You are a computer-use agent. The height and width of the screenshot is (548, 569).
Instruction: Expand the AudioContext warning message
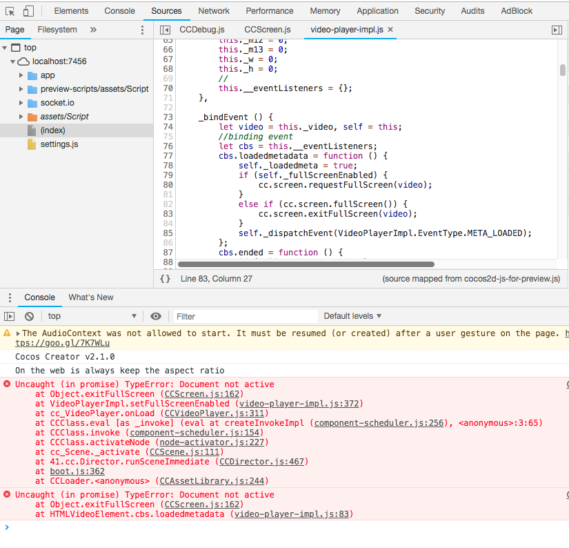point(18,333)
